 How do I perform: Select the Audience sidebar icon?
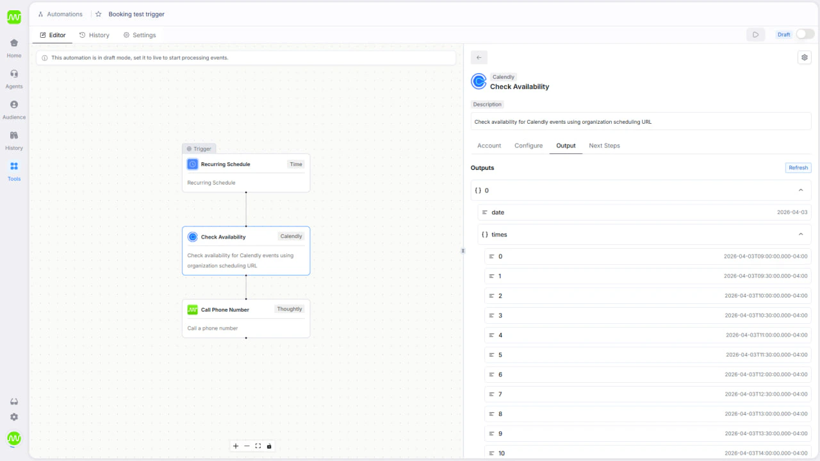pos(13,108)
